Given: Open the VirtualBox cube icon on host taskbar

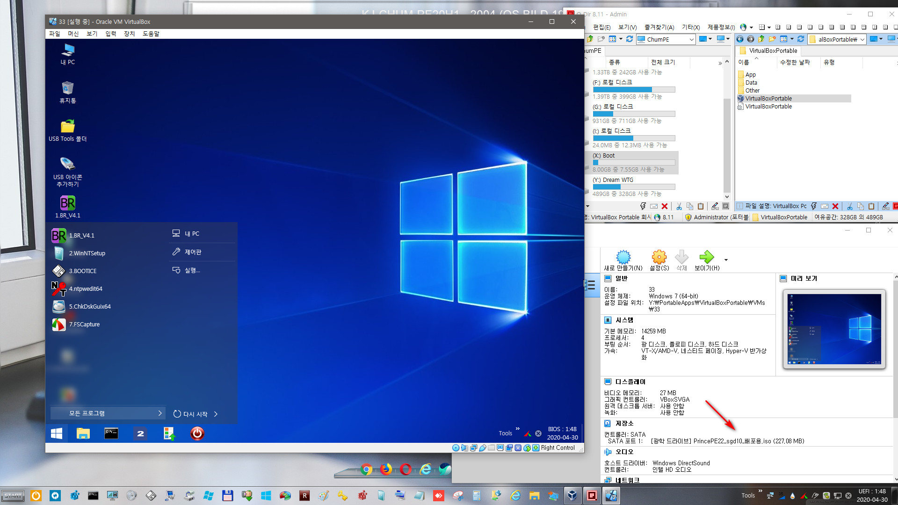Looking at the screenshot, I should (572, 495).
